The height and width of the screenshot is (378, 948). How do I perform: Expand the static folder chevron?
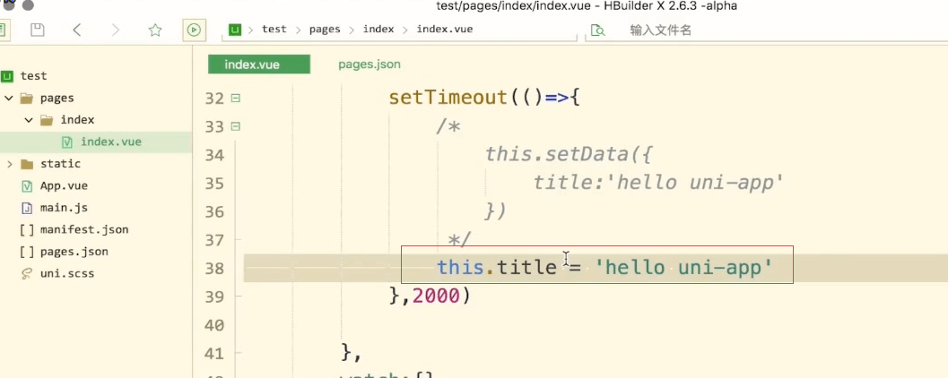[x=8, y=164]
